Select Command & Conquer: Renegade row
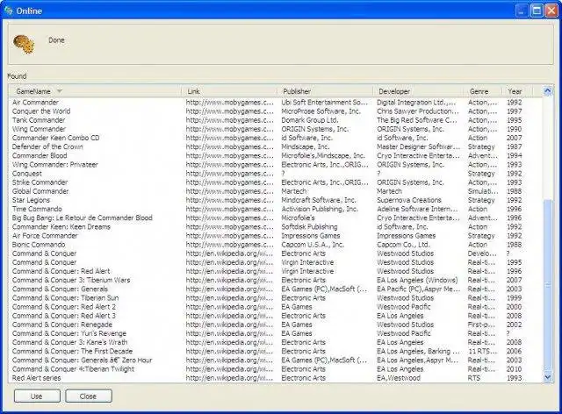The image size is (562, 414). [x=275, y=325]
